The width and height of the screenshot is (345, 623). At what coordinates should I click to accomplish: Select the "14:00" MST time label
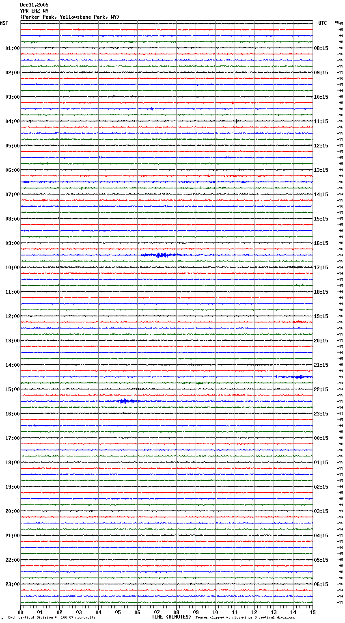pyautogui.click(x=13, y=365)
